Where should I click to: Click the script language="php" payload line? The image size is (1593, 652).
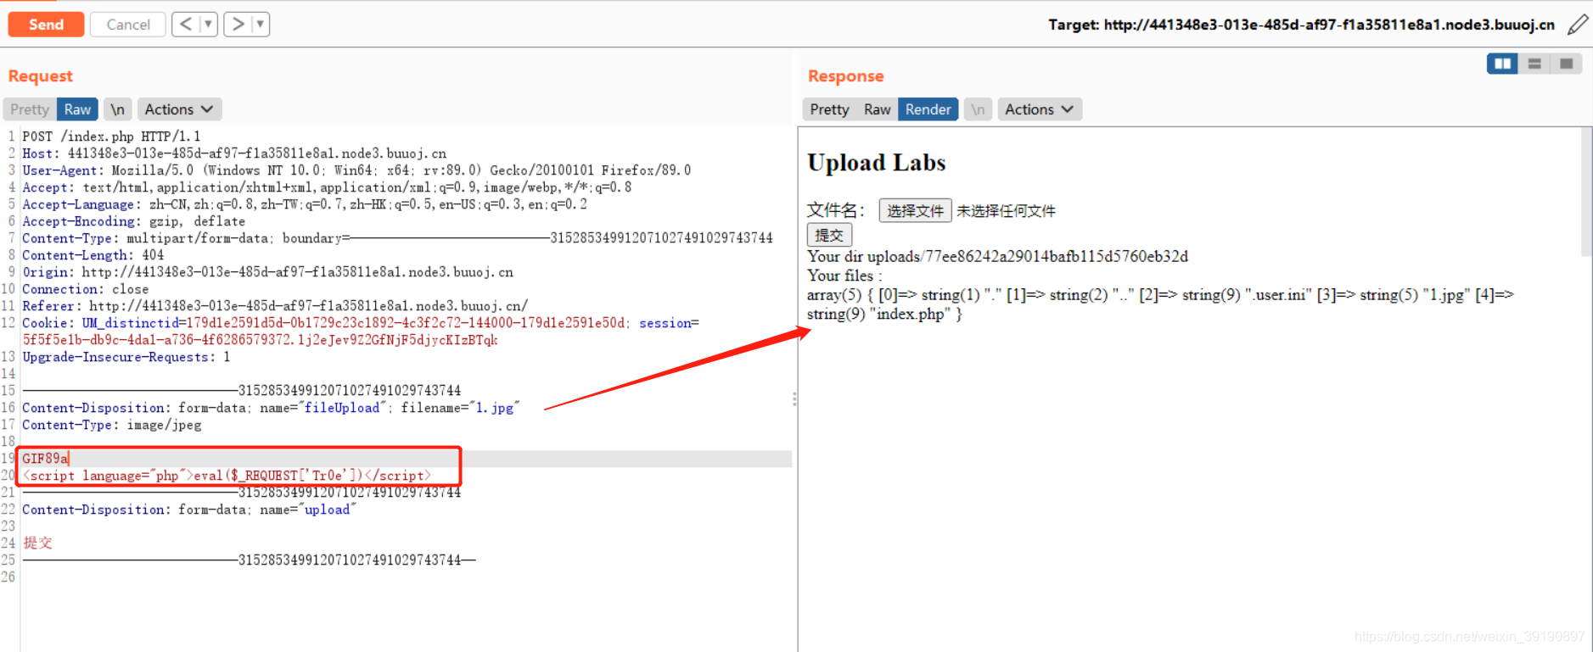pos(227,476)
